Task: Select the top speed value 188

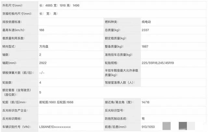Action: point(42,30)
